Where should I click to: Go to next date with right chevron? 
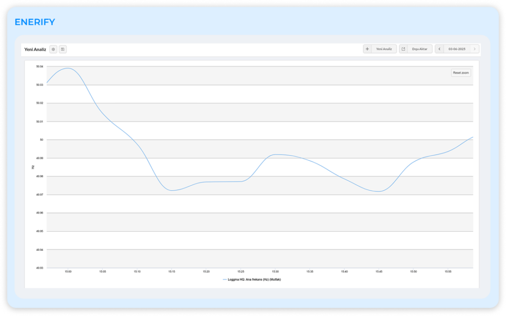[475, 49]
